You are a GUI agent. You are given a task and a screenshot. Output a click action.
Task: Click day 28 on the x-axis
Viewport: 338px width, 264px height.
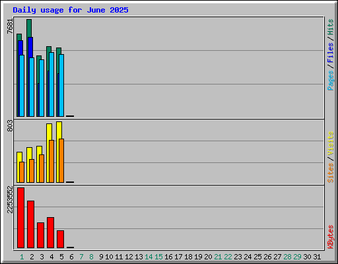point(287,257)
